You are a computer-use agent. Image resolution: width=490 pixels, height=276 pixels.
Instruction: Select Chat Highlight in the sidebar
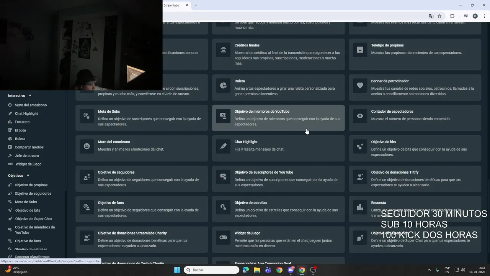(x=23, y=113)
